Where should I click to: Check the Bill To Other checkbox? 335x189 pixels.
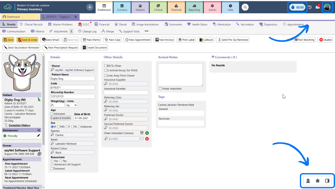coord(105,66)
